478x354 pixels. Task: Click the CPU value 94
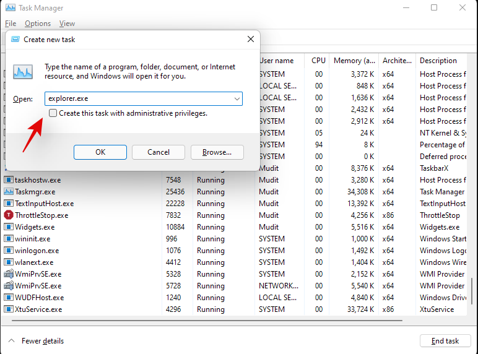[x=319, y=144]
